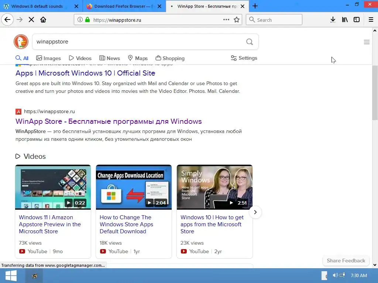This screenshot has width=378, height=283.
Task: Close the Download Firefox Browser tab
Action: point(159,6)
